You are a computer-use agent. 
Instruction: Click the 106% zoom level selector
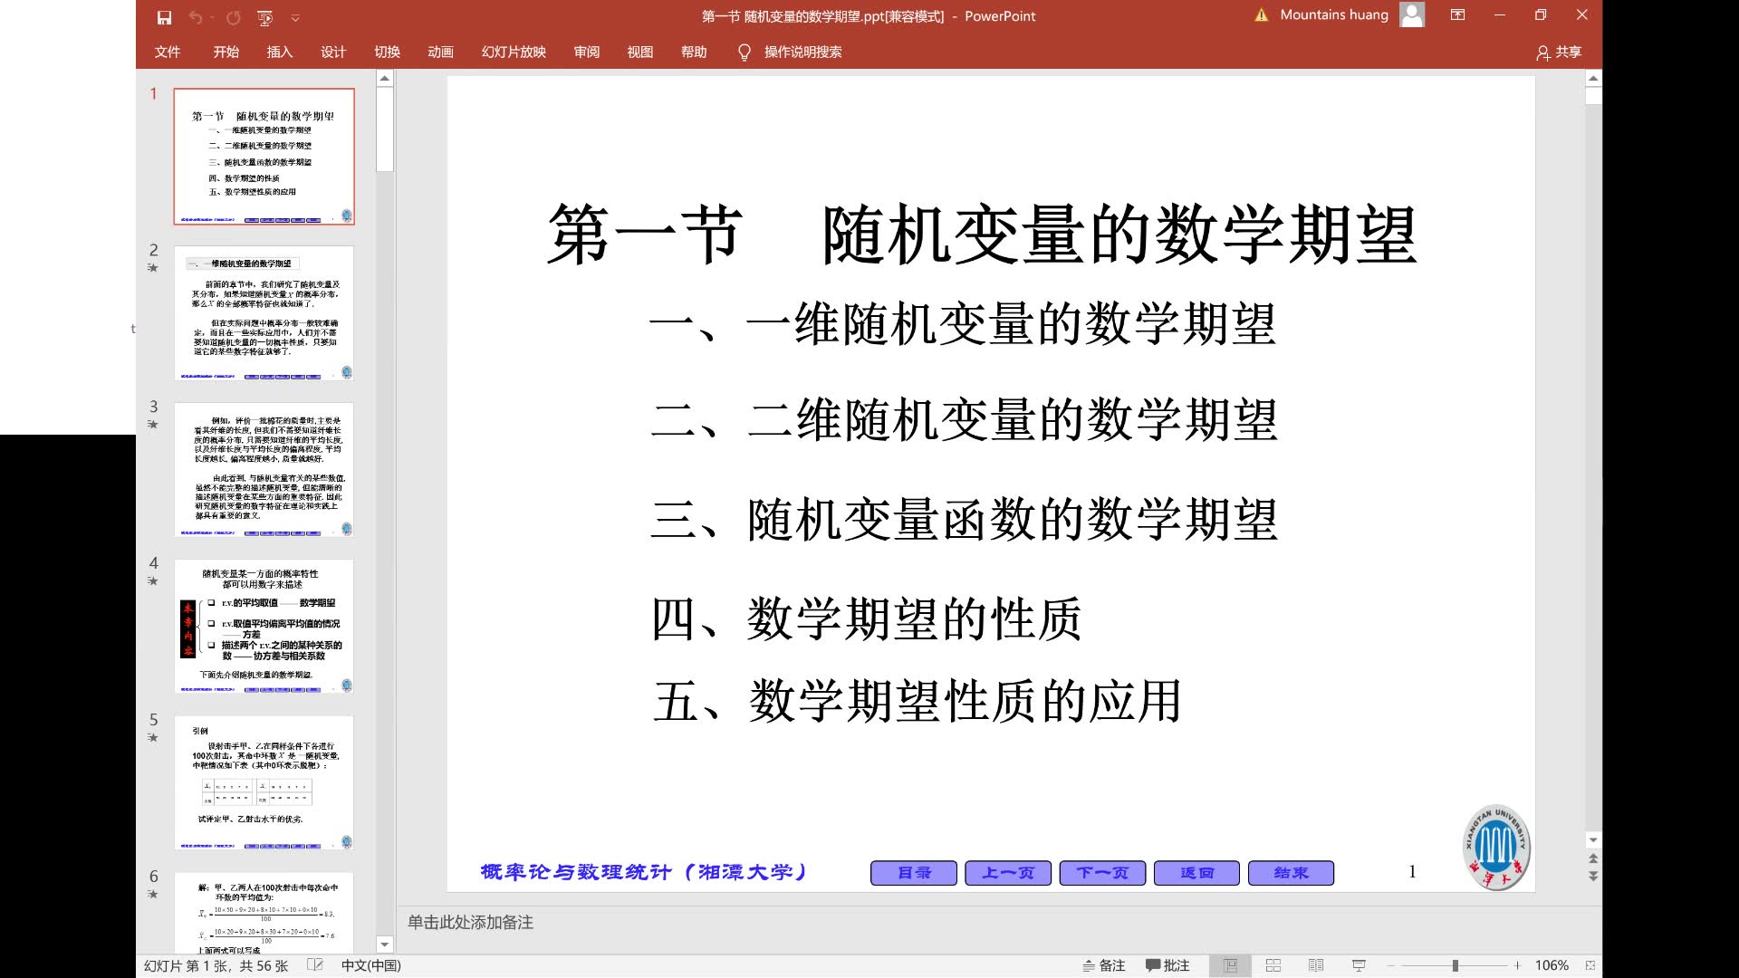(1551, 965)
